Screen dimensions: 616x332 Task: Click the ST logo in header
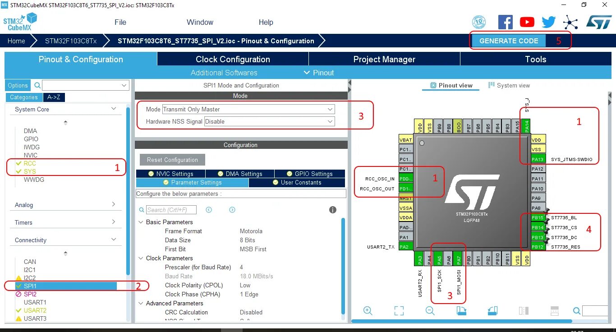(x=599, y=22)
